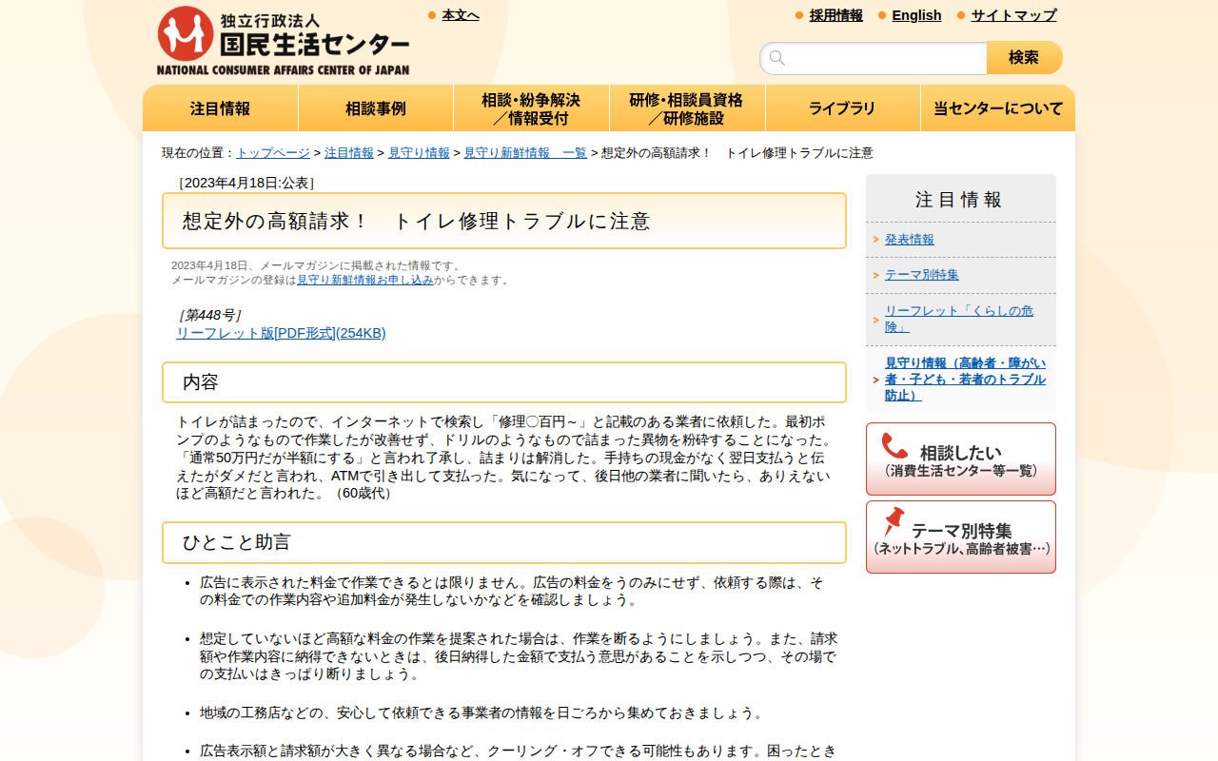Click the テーマ別特集 banner button

pos(961,537)
